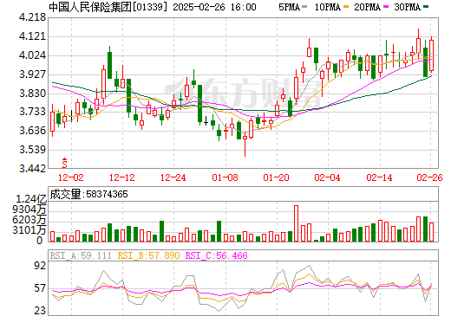Click the tallest red volume bar

[x=296, y=223]
